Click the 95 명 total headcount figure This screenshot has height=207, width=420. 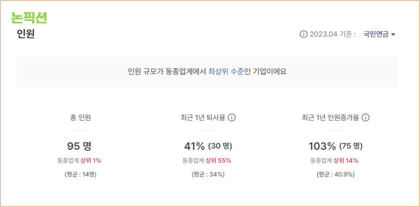(79, 146)
